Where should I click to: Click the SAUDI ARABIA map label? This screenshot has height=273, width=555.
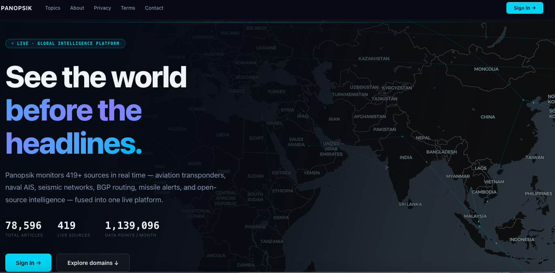pos(296,142)
